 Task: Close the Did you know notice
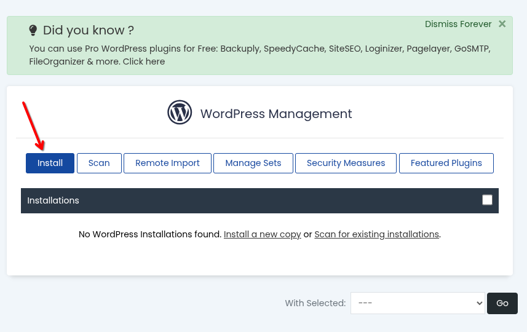click(502, 24)
